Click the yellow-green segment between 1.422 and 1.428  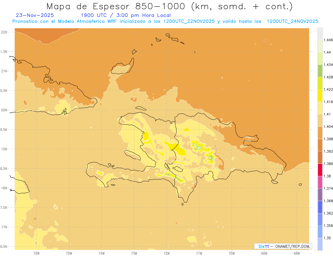point(320,83)
